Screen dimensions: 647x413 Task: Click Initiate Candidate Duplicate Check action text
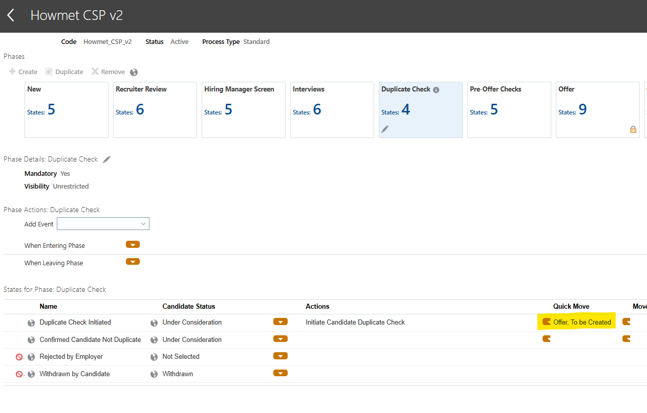click(355, 323)
